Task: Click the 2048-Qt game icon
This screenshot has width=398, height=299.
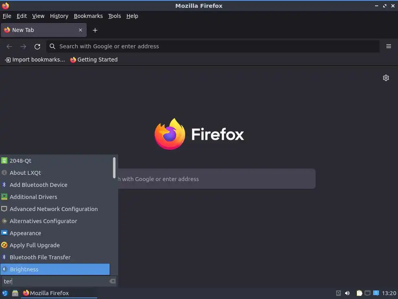Action: pos(4,160)
